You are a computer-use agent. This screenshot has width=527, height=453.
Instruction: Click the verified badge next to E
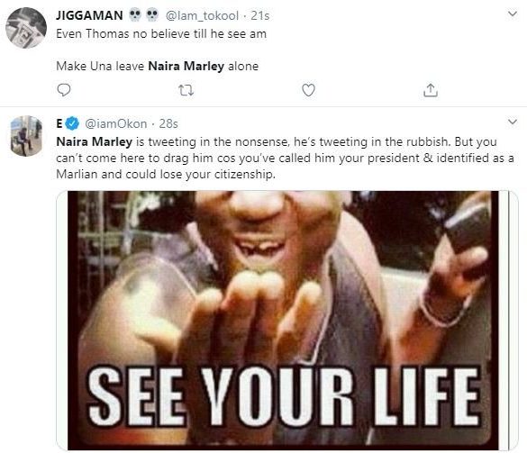pyautogui.click(x=72, y=123)
